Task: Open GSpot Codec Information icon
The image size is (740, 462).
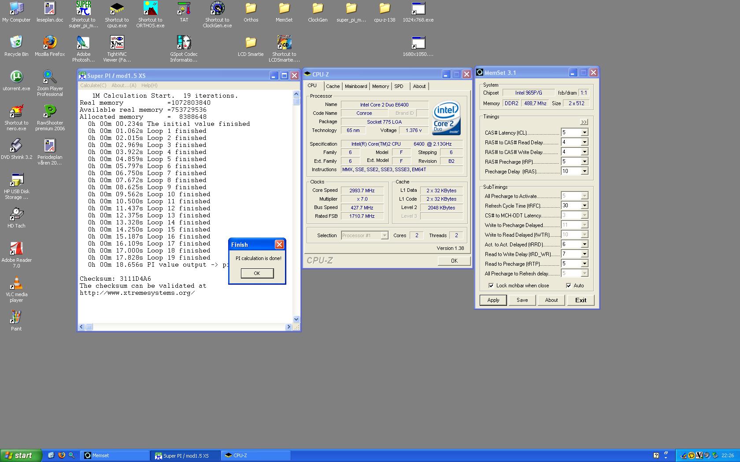Action: click(184, 49)
